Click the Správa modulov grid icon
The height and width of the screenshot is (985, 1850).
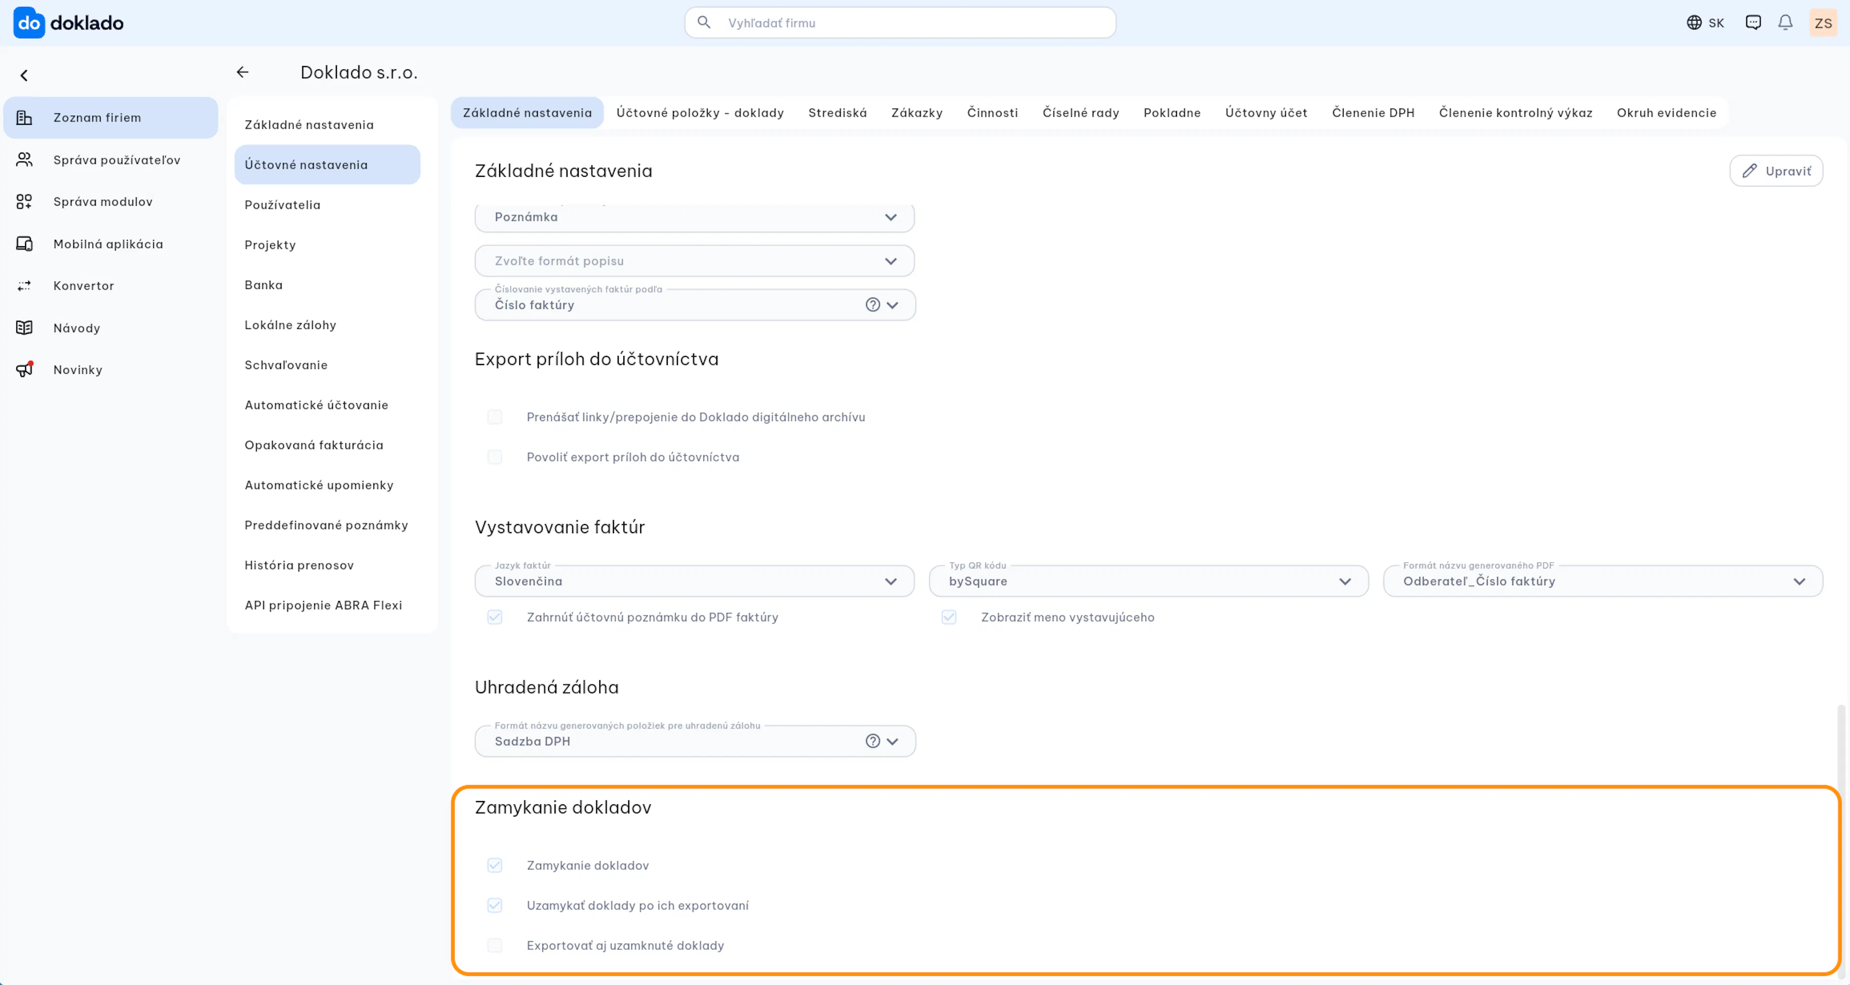tap(24, 202)
